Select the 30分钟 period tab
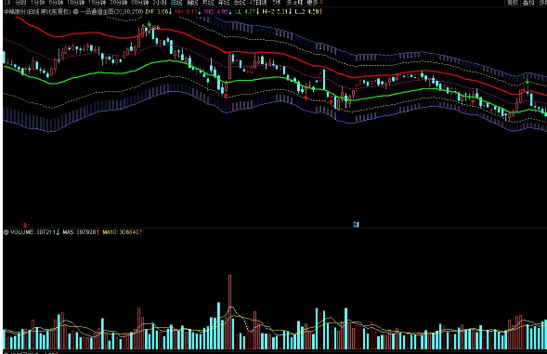The image size is (547, 354). [x=119, y=3]
